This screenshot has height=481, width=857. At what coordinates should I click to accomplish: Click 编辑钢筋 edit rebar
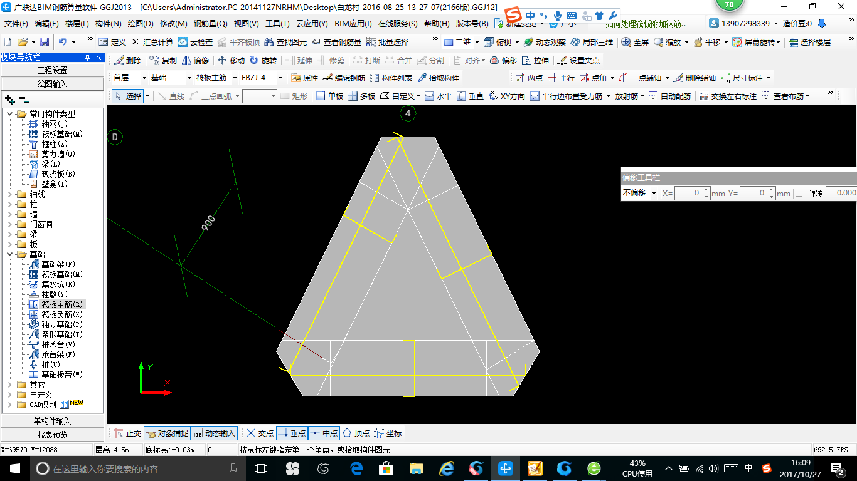(x=344, y=78)
